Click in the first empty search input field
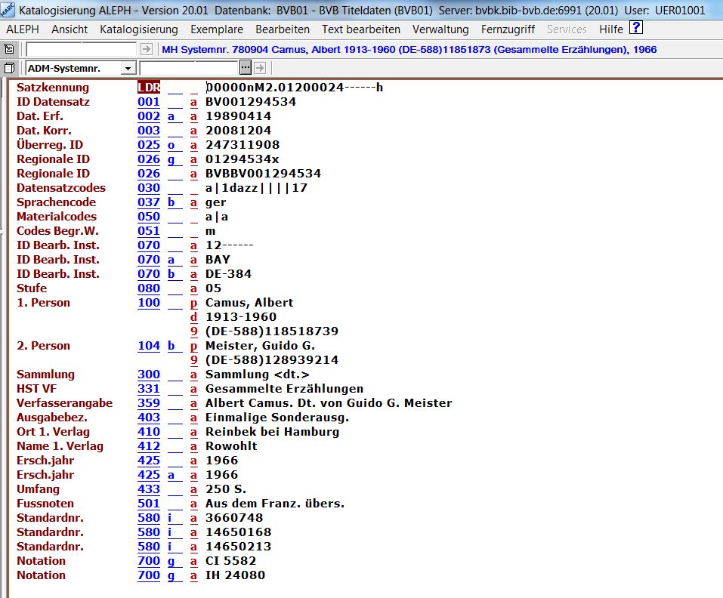This screenshot has width=723, height=598. pyautogui.click(x=81, y=49)
